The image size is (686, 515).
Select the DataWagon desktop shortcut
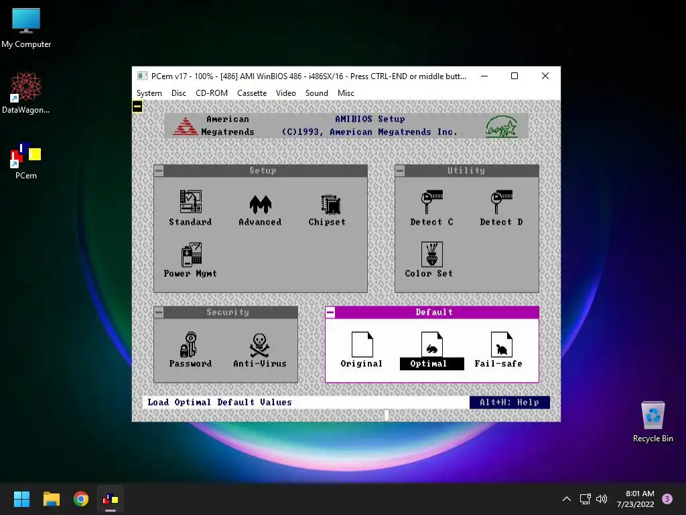point(26,93)
